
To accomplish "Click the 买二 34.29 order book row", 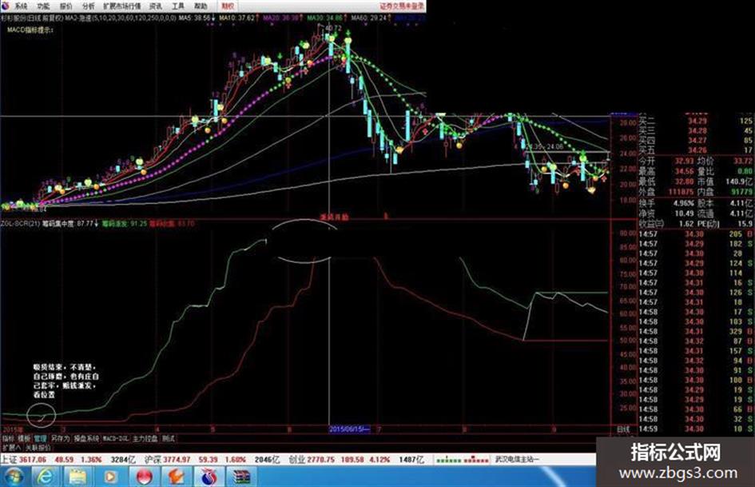I will [x=696, y=121].
